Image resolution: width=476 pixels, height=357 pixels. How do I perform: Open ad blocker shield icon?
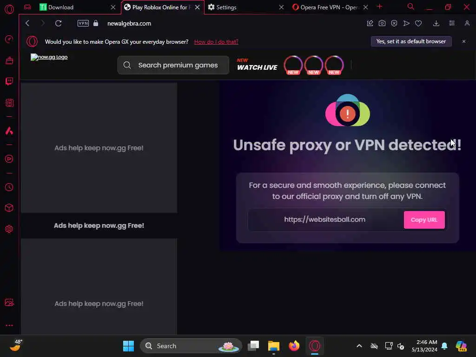[x=394, y=23]
